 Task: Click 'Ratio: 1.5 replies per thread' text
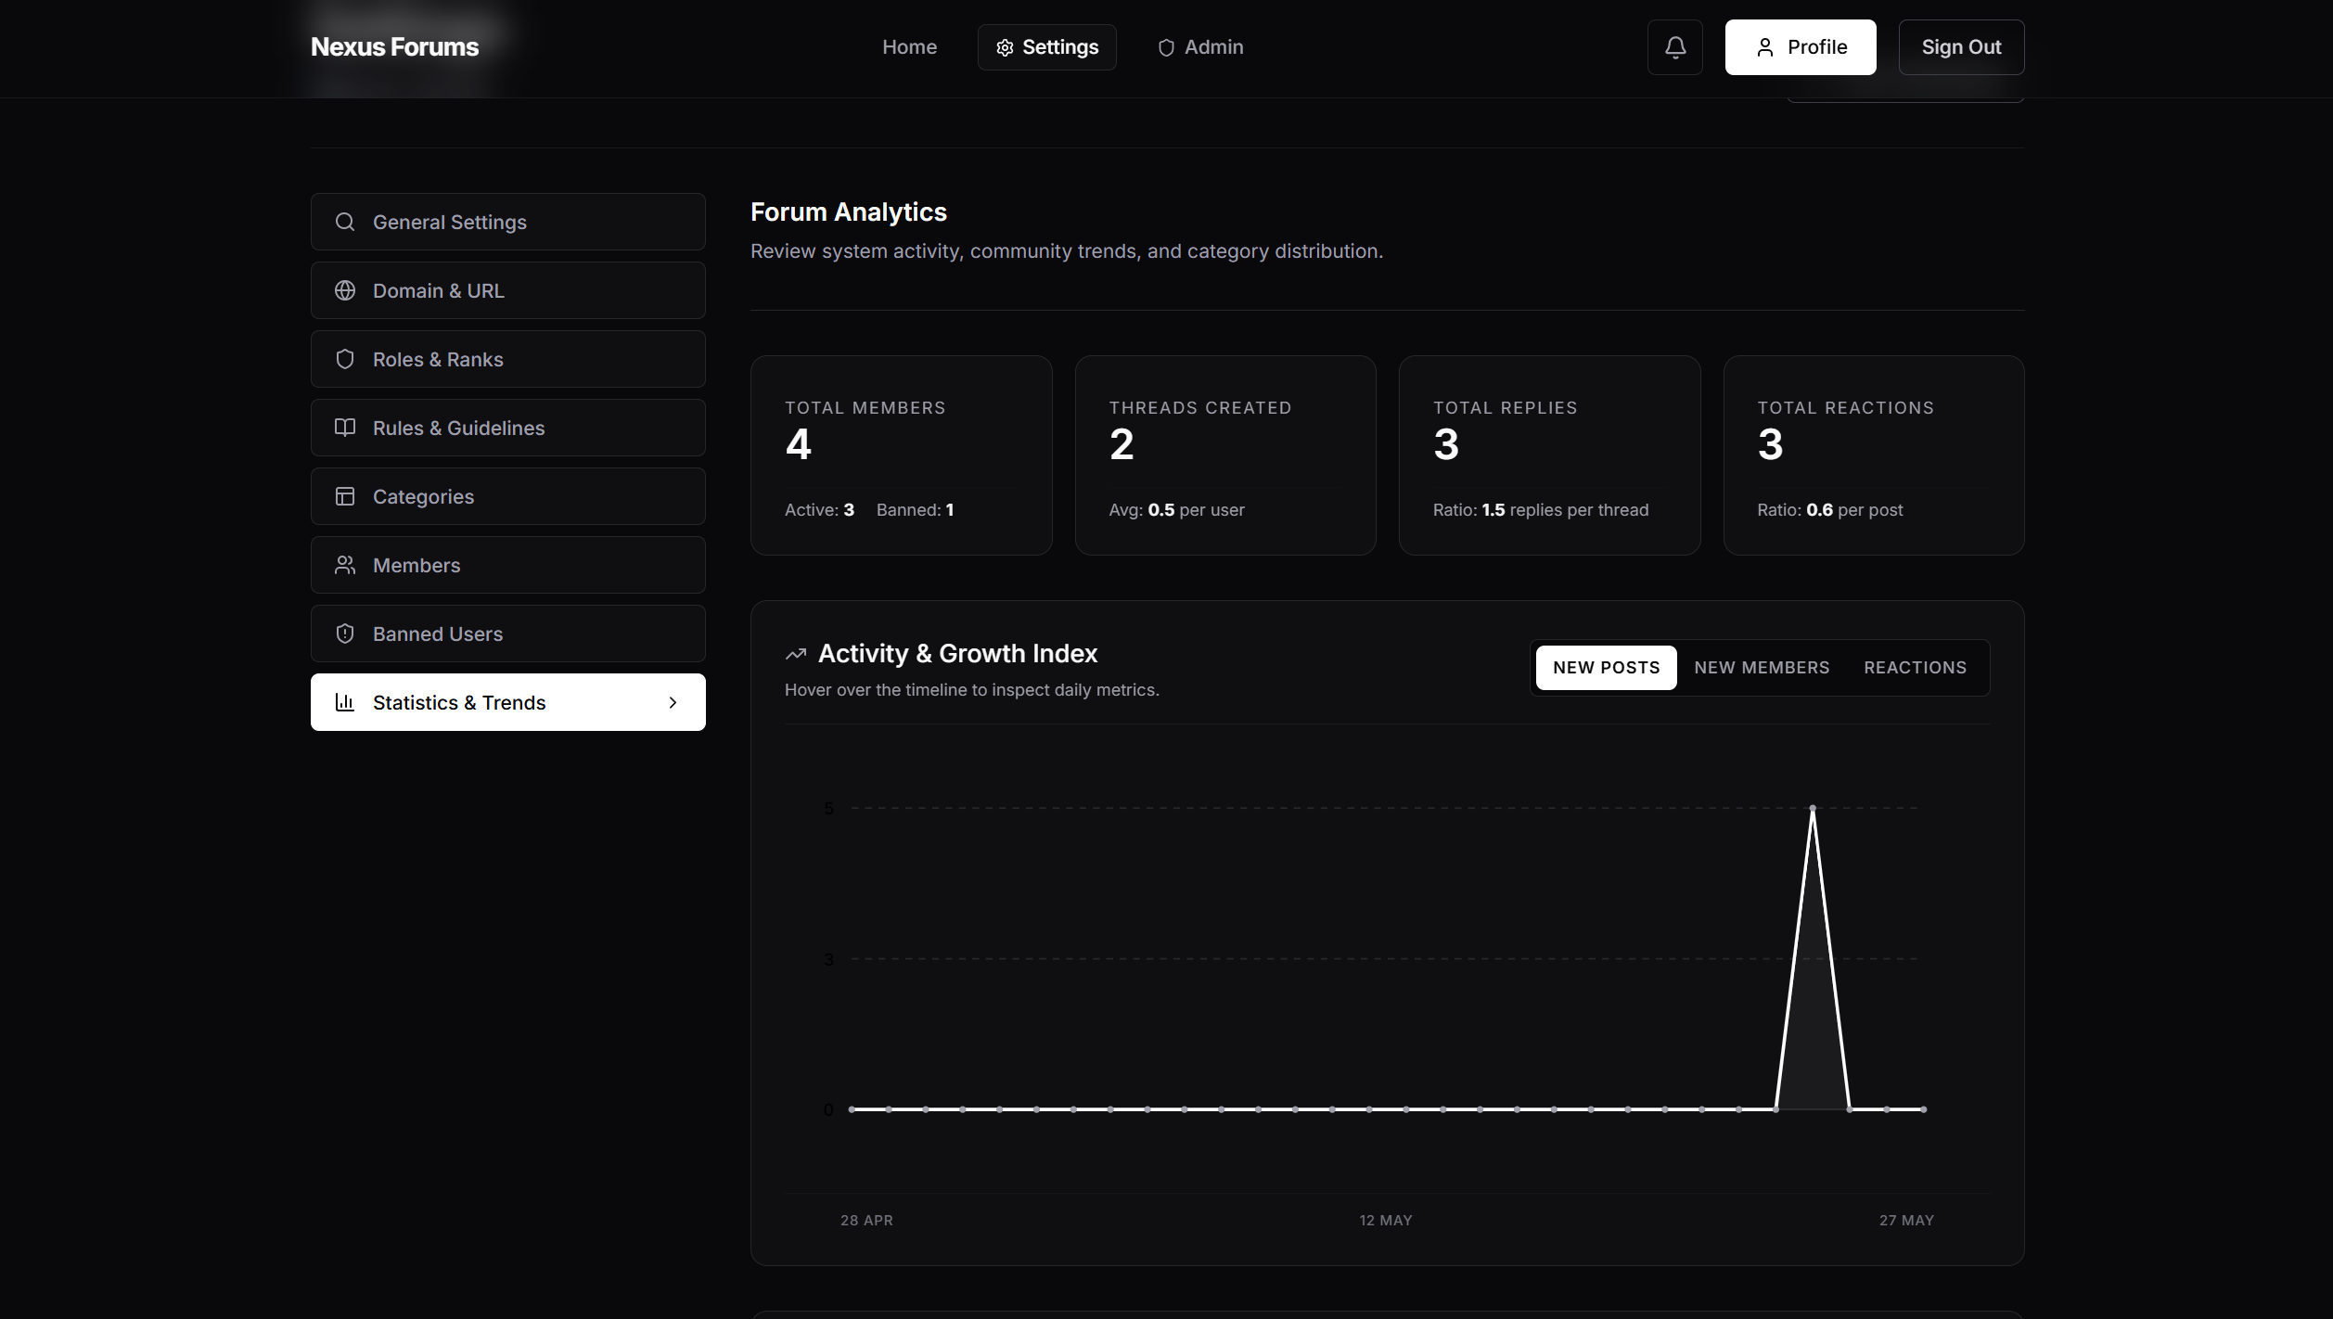(1540, 510)
